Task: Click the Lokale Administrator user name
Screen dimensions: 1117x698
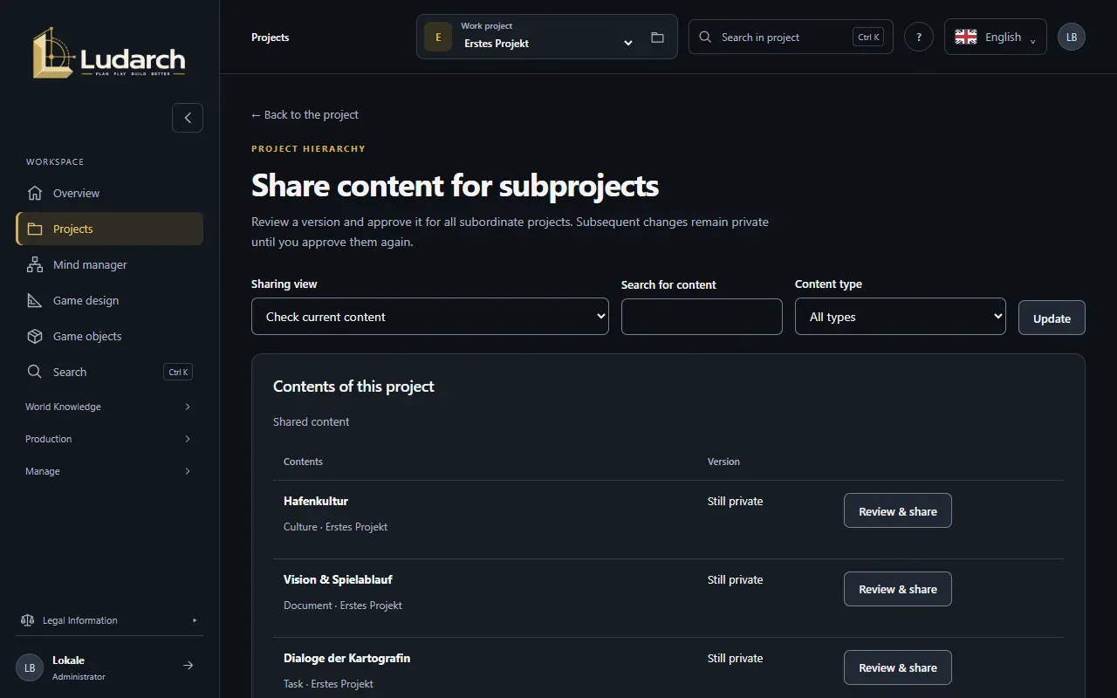Action: tap(79, 667)
